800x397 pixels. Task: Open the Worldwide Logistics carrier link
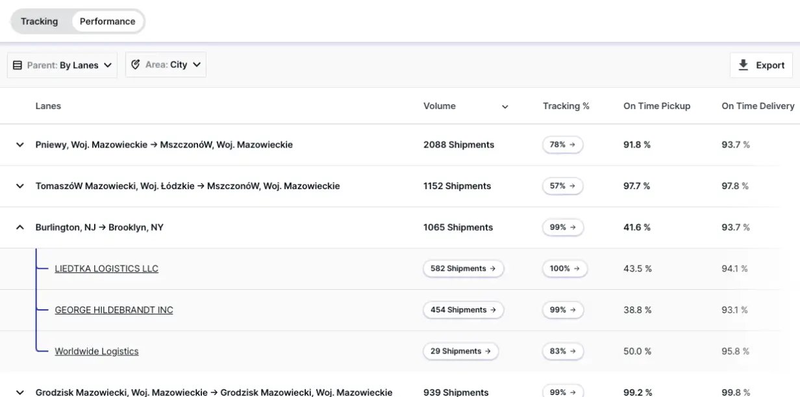click(97, 352)
